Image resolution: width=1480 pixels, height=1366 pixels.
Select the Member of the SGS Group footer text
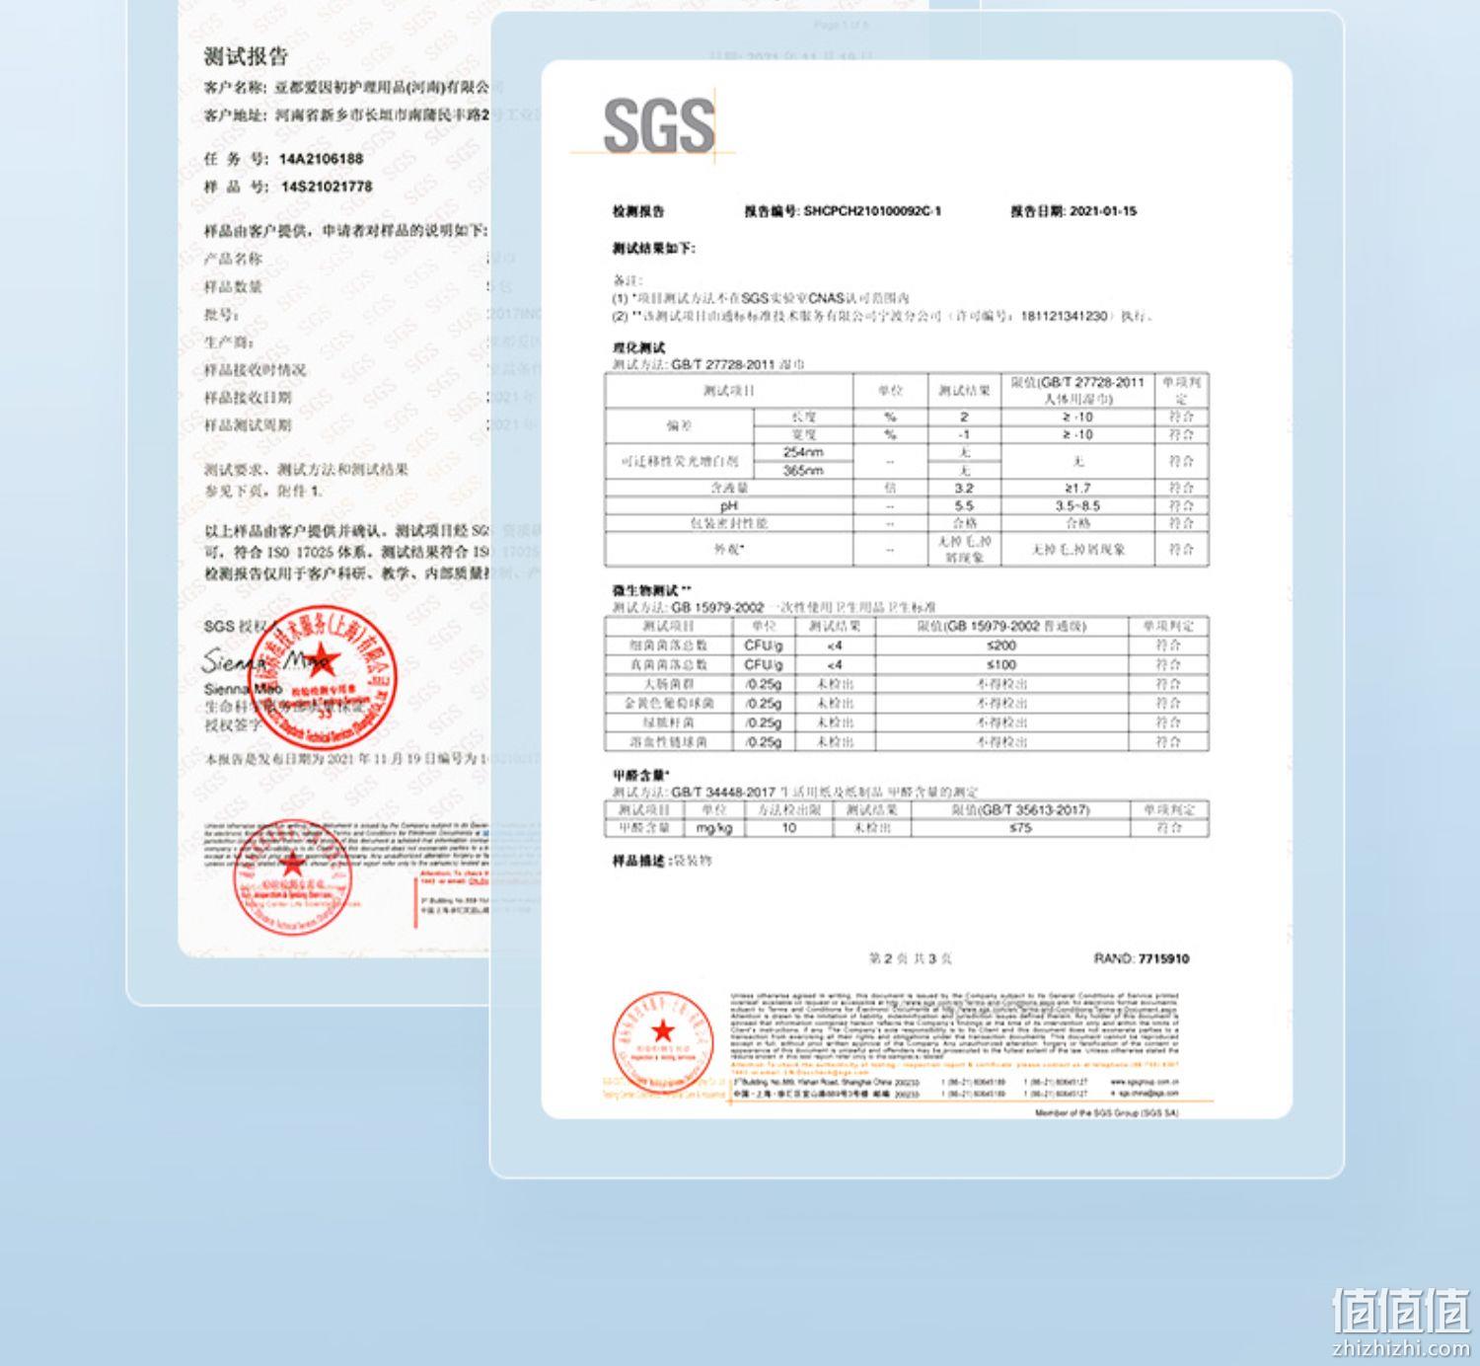pyautogui.click(x=1107, y=1113)
